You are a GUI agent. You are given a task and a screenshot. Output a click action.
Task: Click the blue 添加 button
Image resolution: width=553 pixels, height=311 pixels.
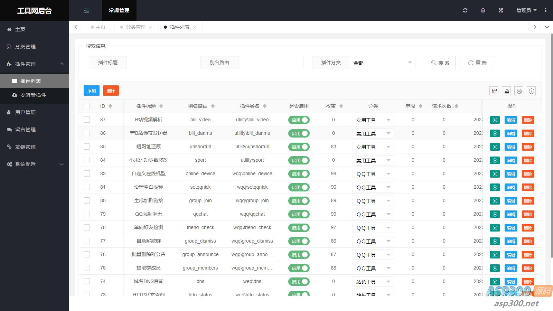point(92,91)
